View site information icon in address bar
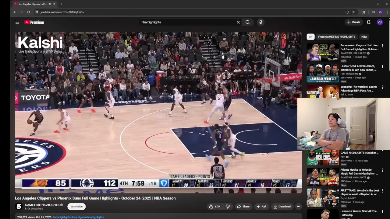 click(x=37, y=12)
